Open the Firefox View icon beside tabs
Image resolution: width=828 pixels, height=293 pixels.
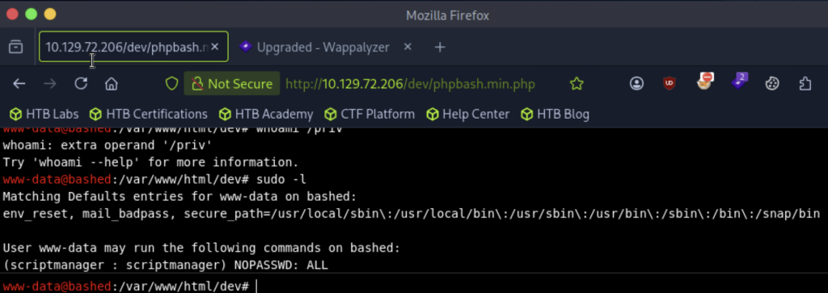coord(16,48)
